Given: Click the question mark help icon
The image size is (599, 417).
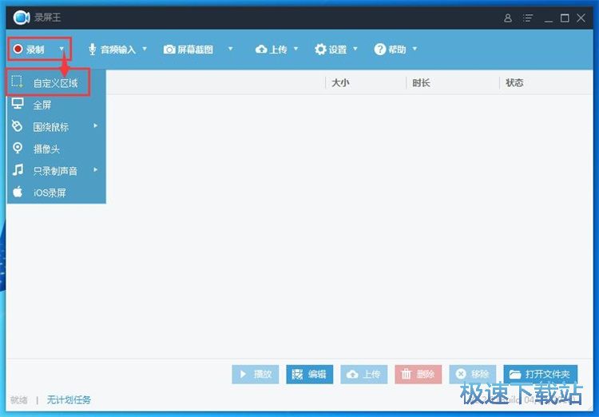Looking at the screenshot, I should pos(380,49).
